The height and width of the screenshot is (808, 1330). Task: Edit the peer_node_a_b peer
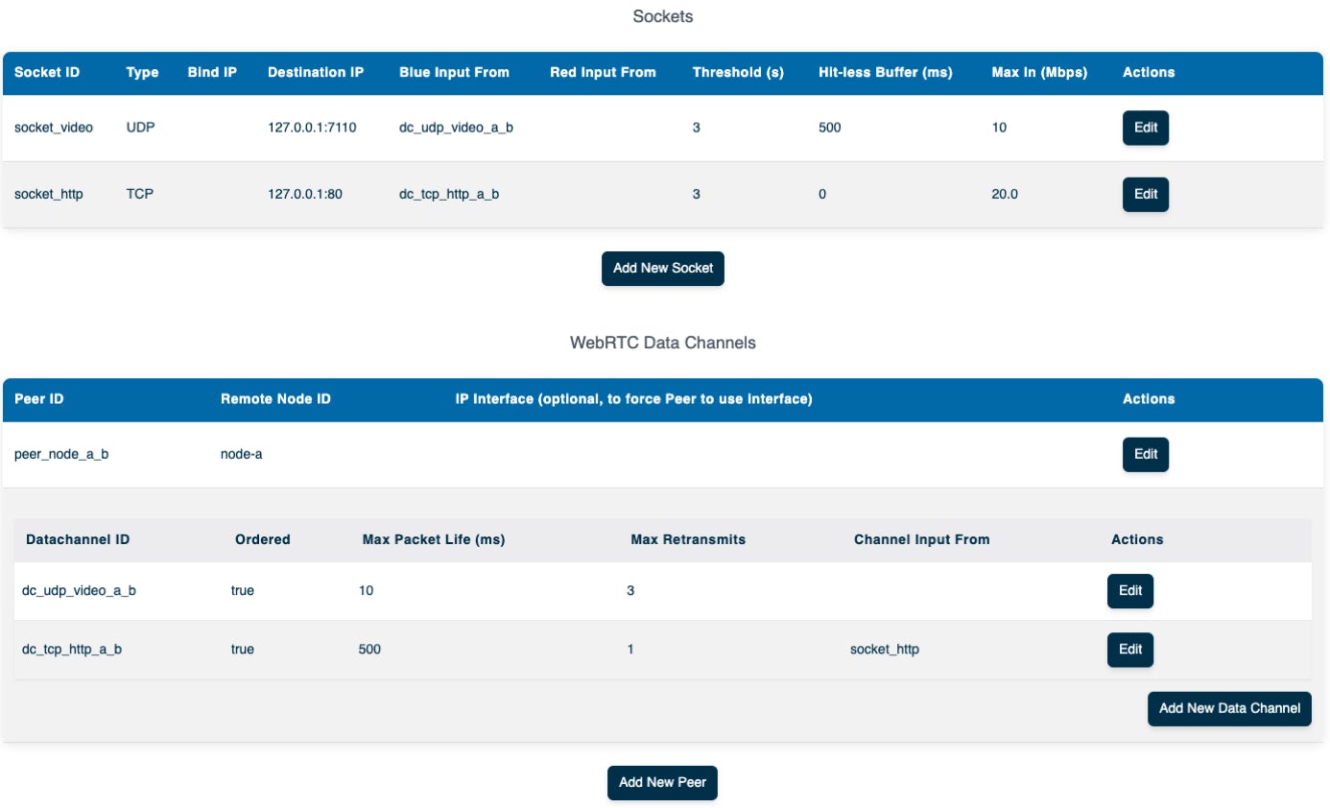click(1146, 455)
